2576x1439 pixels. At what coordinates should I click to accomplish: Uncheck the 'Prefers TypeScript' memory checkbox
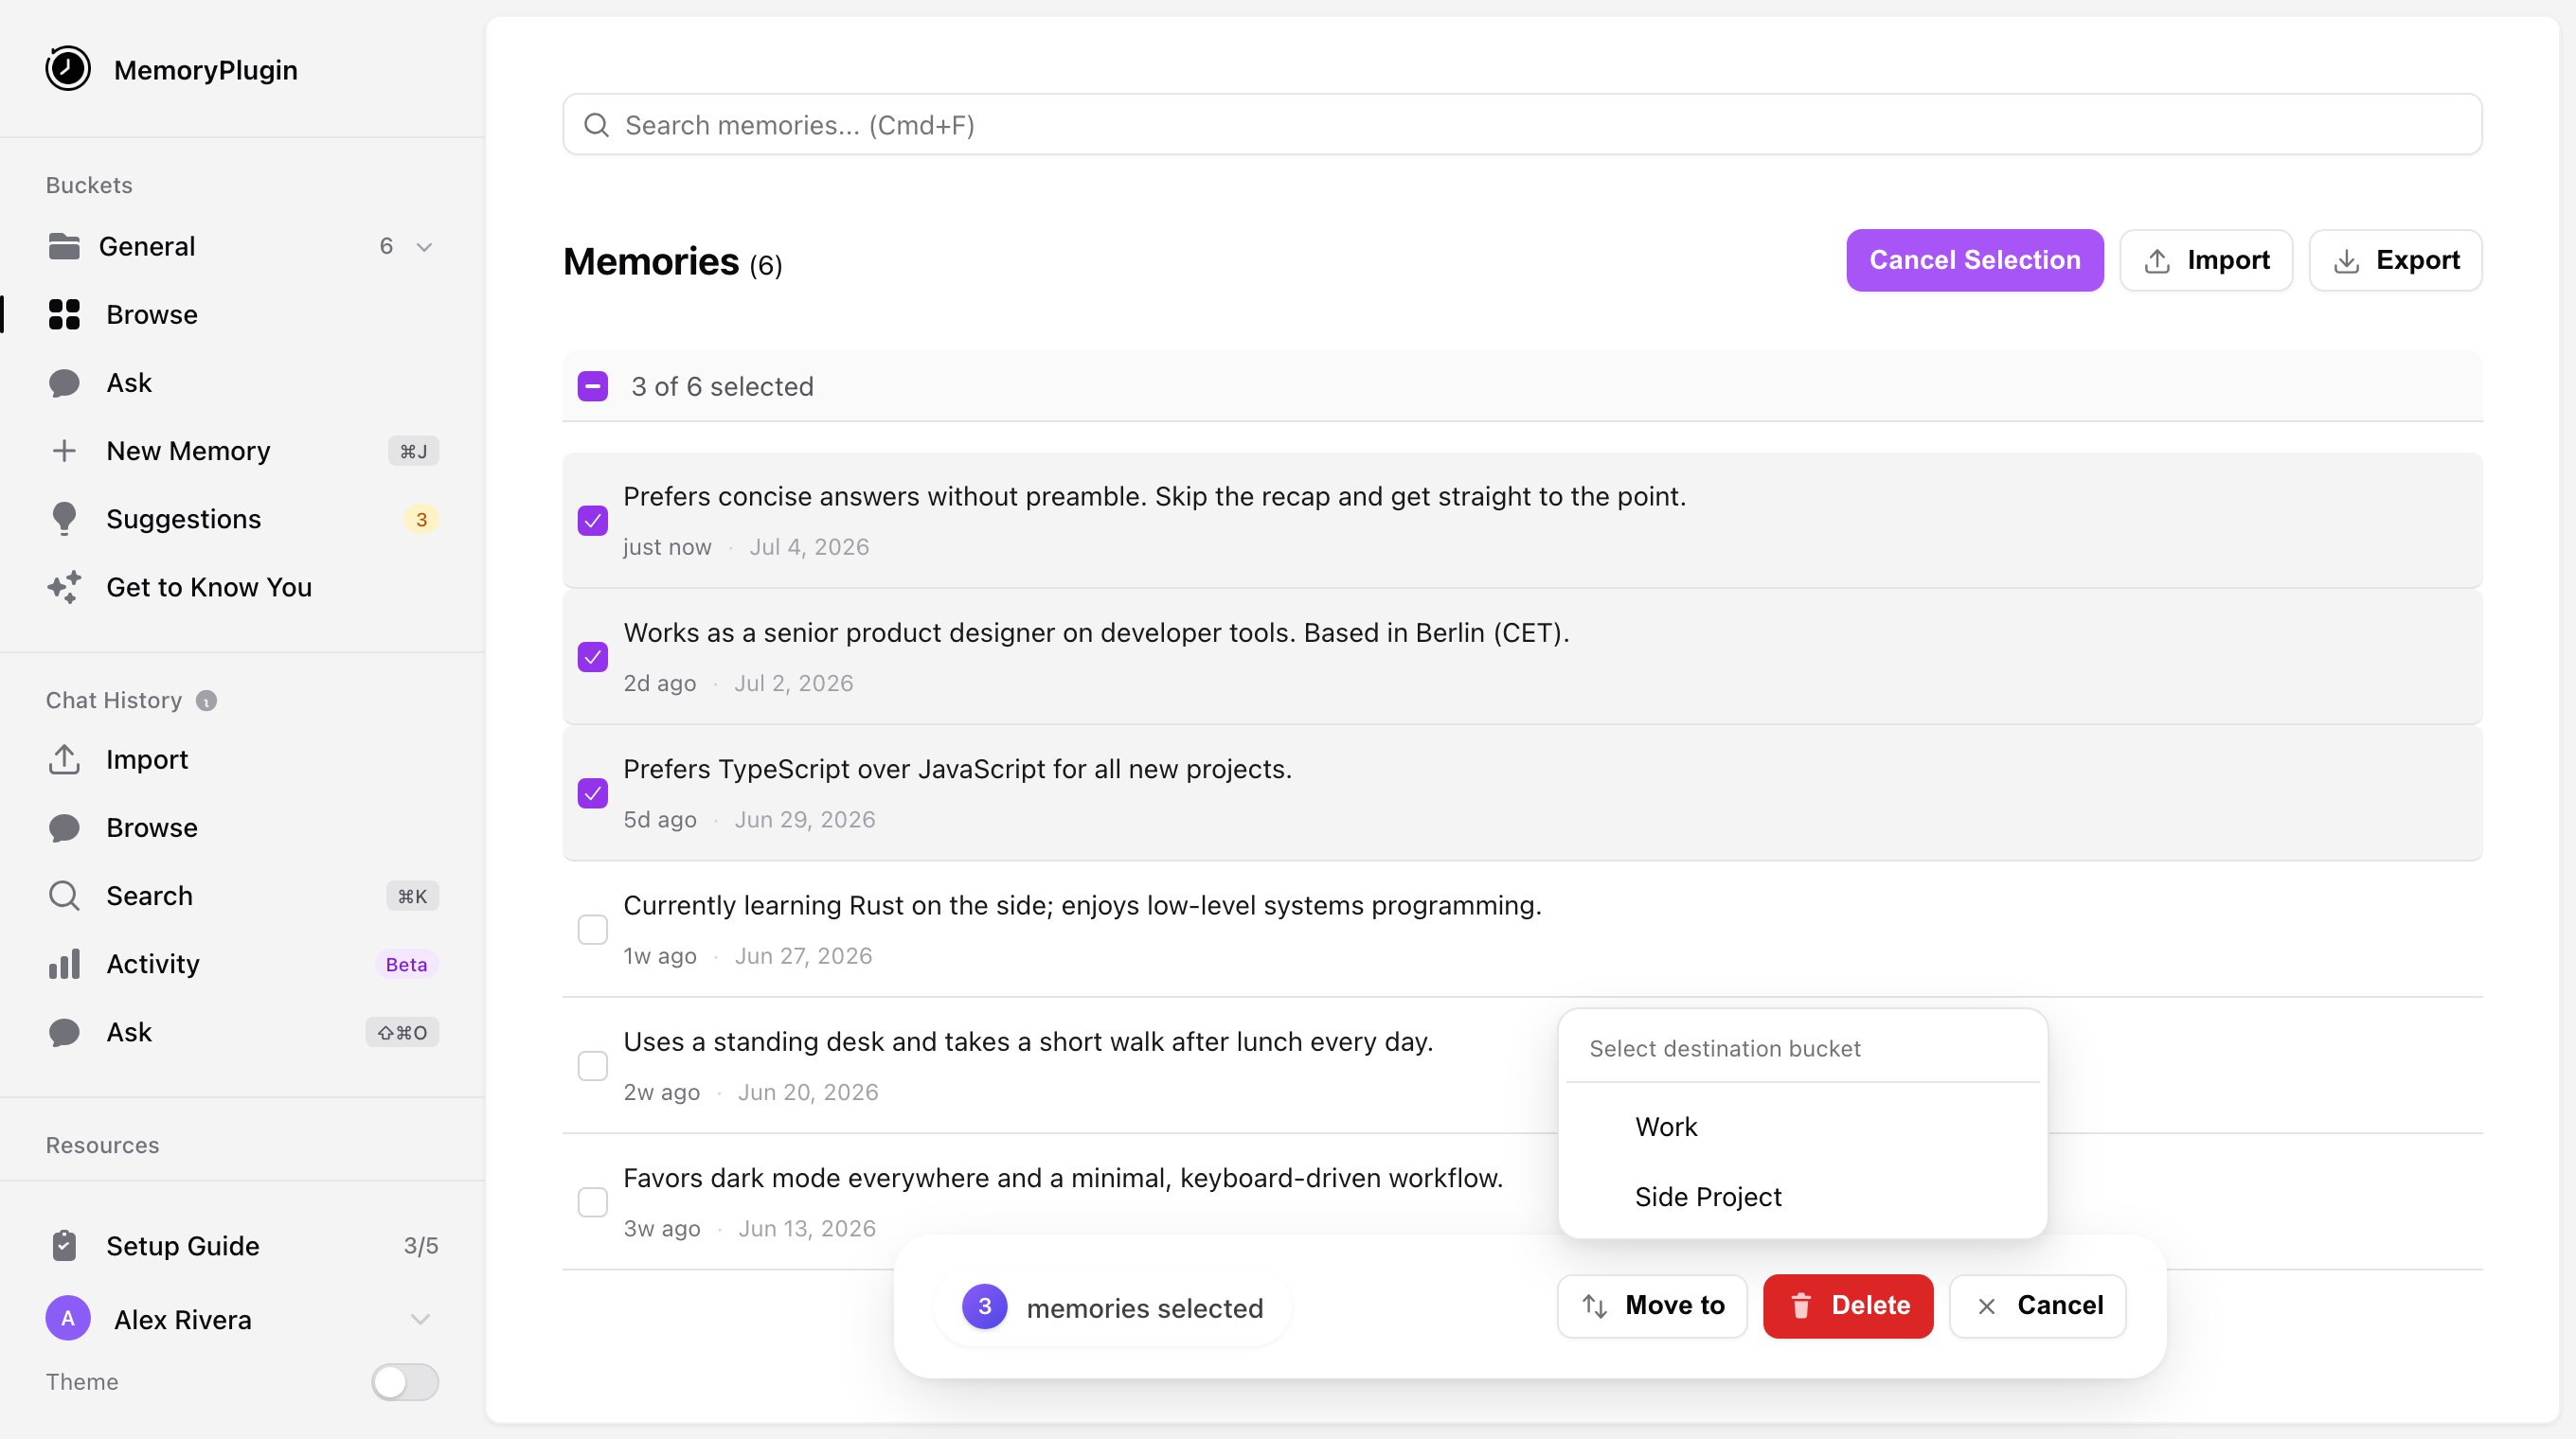pyautogui.click(x=593, y=793)
